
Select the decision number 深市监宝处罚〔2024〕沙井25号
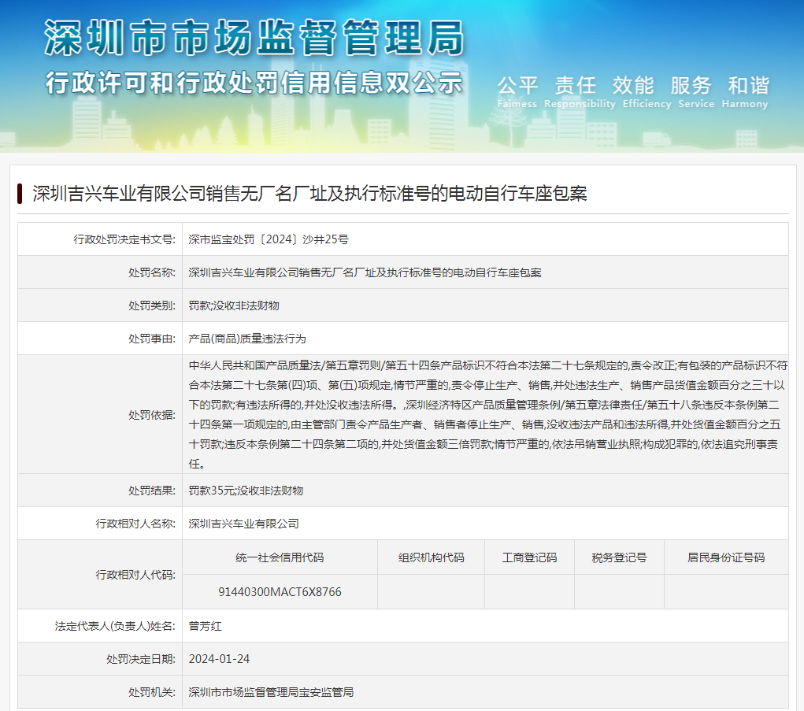coord(269,239)
